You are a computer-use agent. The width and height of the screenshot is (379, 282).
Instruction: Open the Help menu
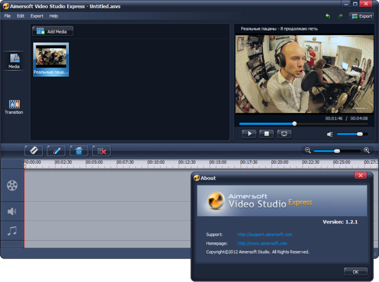click(54, 16)
